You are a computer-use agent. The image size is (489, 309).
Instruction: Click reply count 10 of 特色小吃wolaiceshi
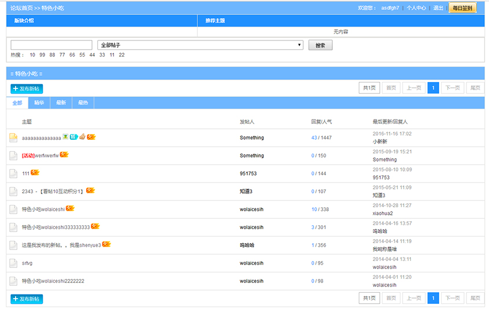(314, 210)
